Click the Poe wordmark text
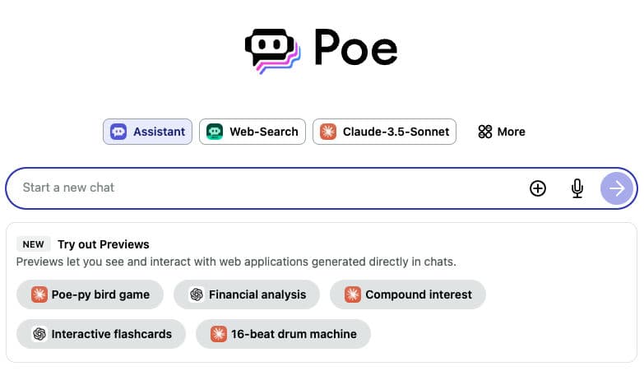Image resolution: width=644 pixels, height=371 pixels. click(x=356, y=49)
